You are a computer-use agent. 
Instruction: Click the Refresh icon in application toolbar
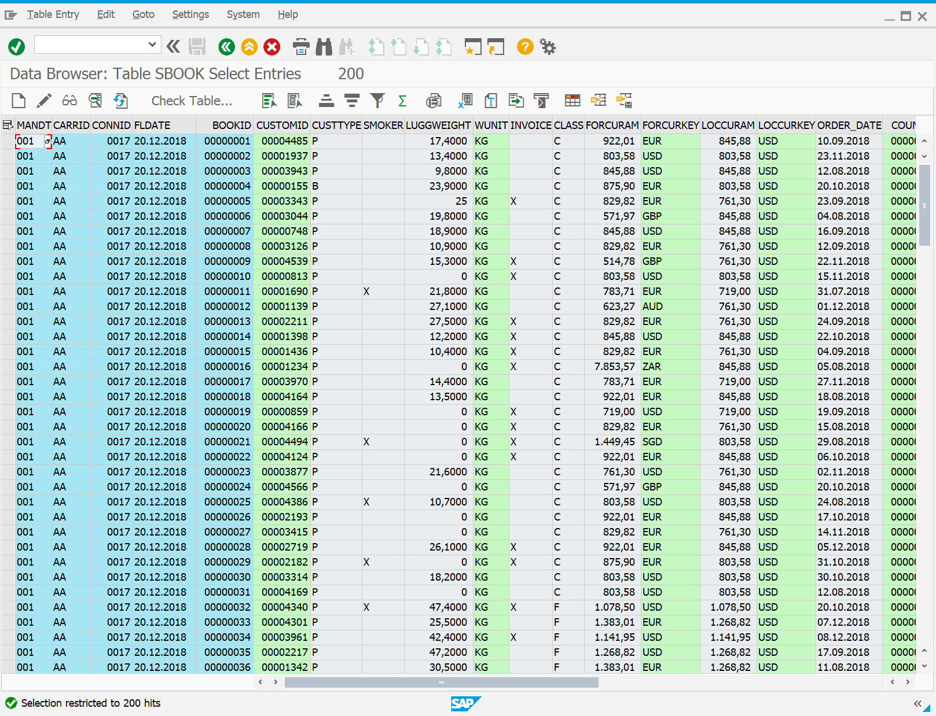(120, 101)
